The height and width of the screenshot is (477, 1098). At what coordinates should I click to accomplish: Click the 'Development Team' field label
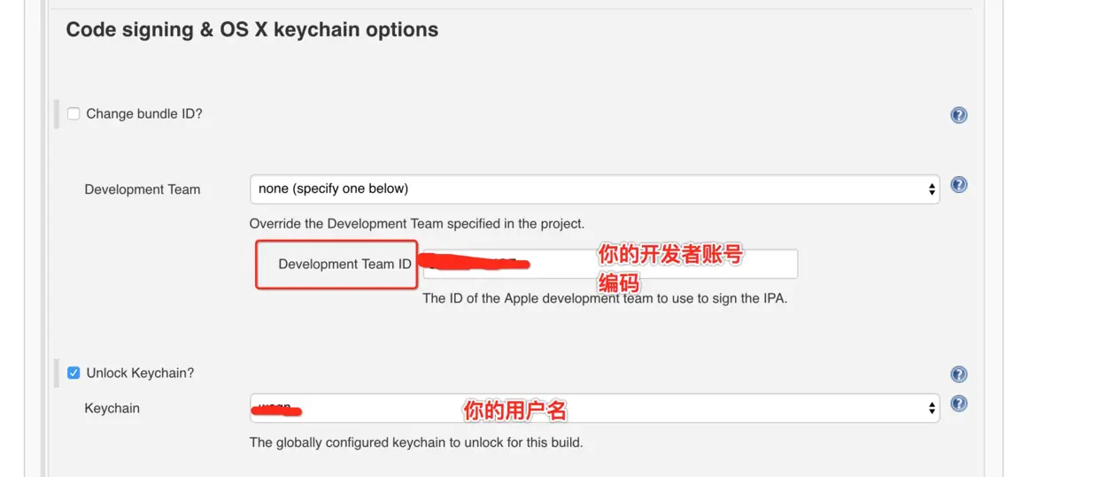pyautogui.click(x=142, y=189)
